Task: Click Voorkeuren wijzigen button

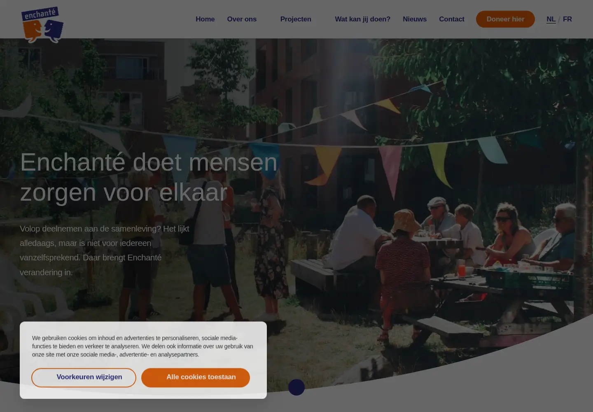Action: [84, 377]
